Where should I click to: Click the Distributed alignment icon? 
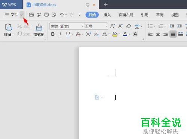pyautogui.click(x=181, y=34)
